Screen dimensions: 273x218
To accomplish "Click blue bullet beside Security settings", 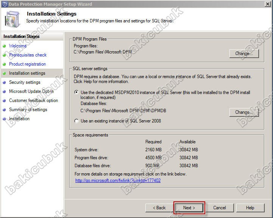I will [4, 82].
